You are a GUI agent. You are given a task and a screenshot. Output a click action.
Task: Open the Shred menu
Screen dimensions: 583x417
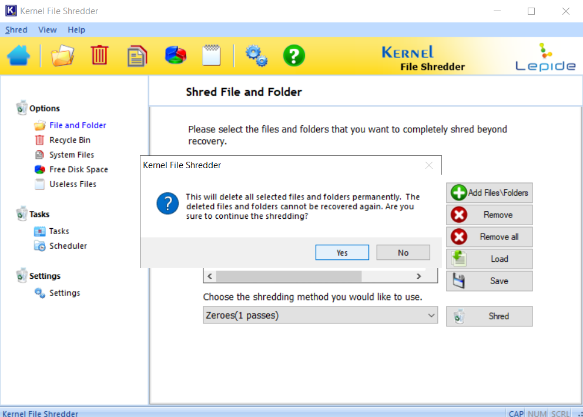(x=16, y=30)
